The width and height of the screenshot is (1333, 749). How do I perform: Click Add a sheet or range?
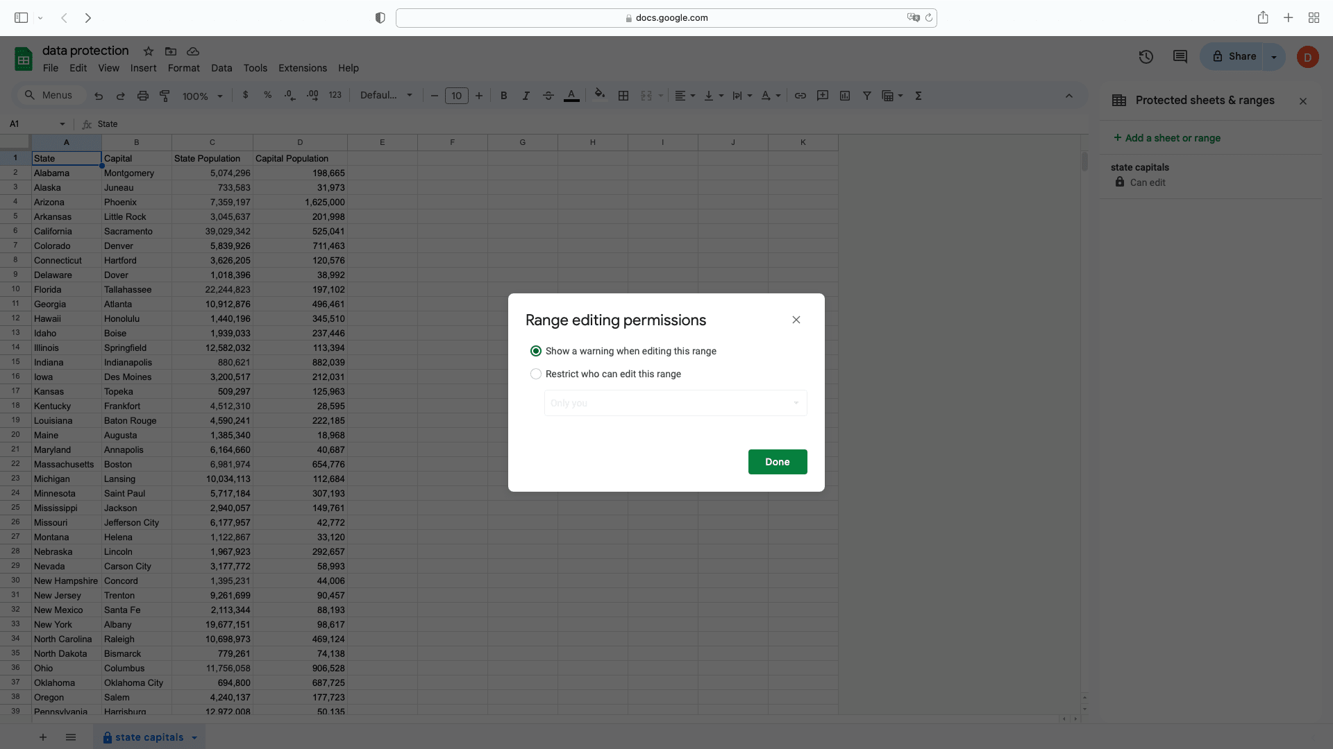[x=1167, y=138]
